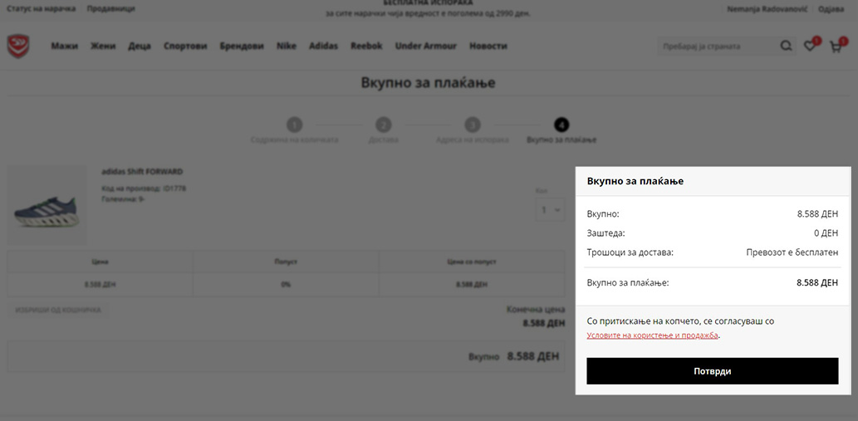Click the Продавници link

coord(111,9)
